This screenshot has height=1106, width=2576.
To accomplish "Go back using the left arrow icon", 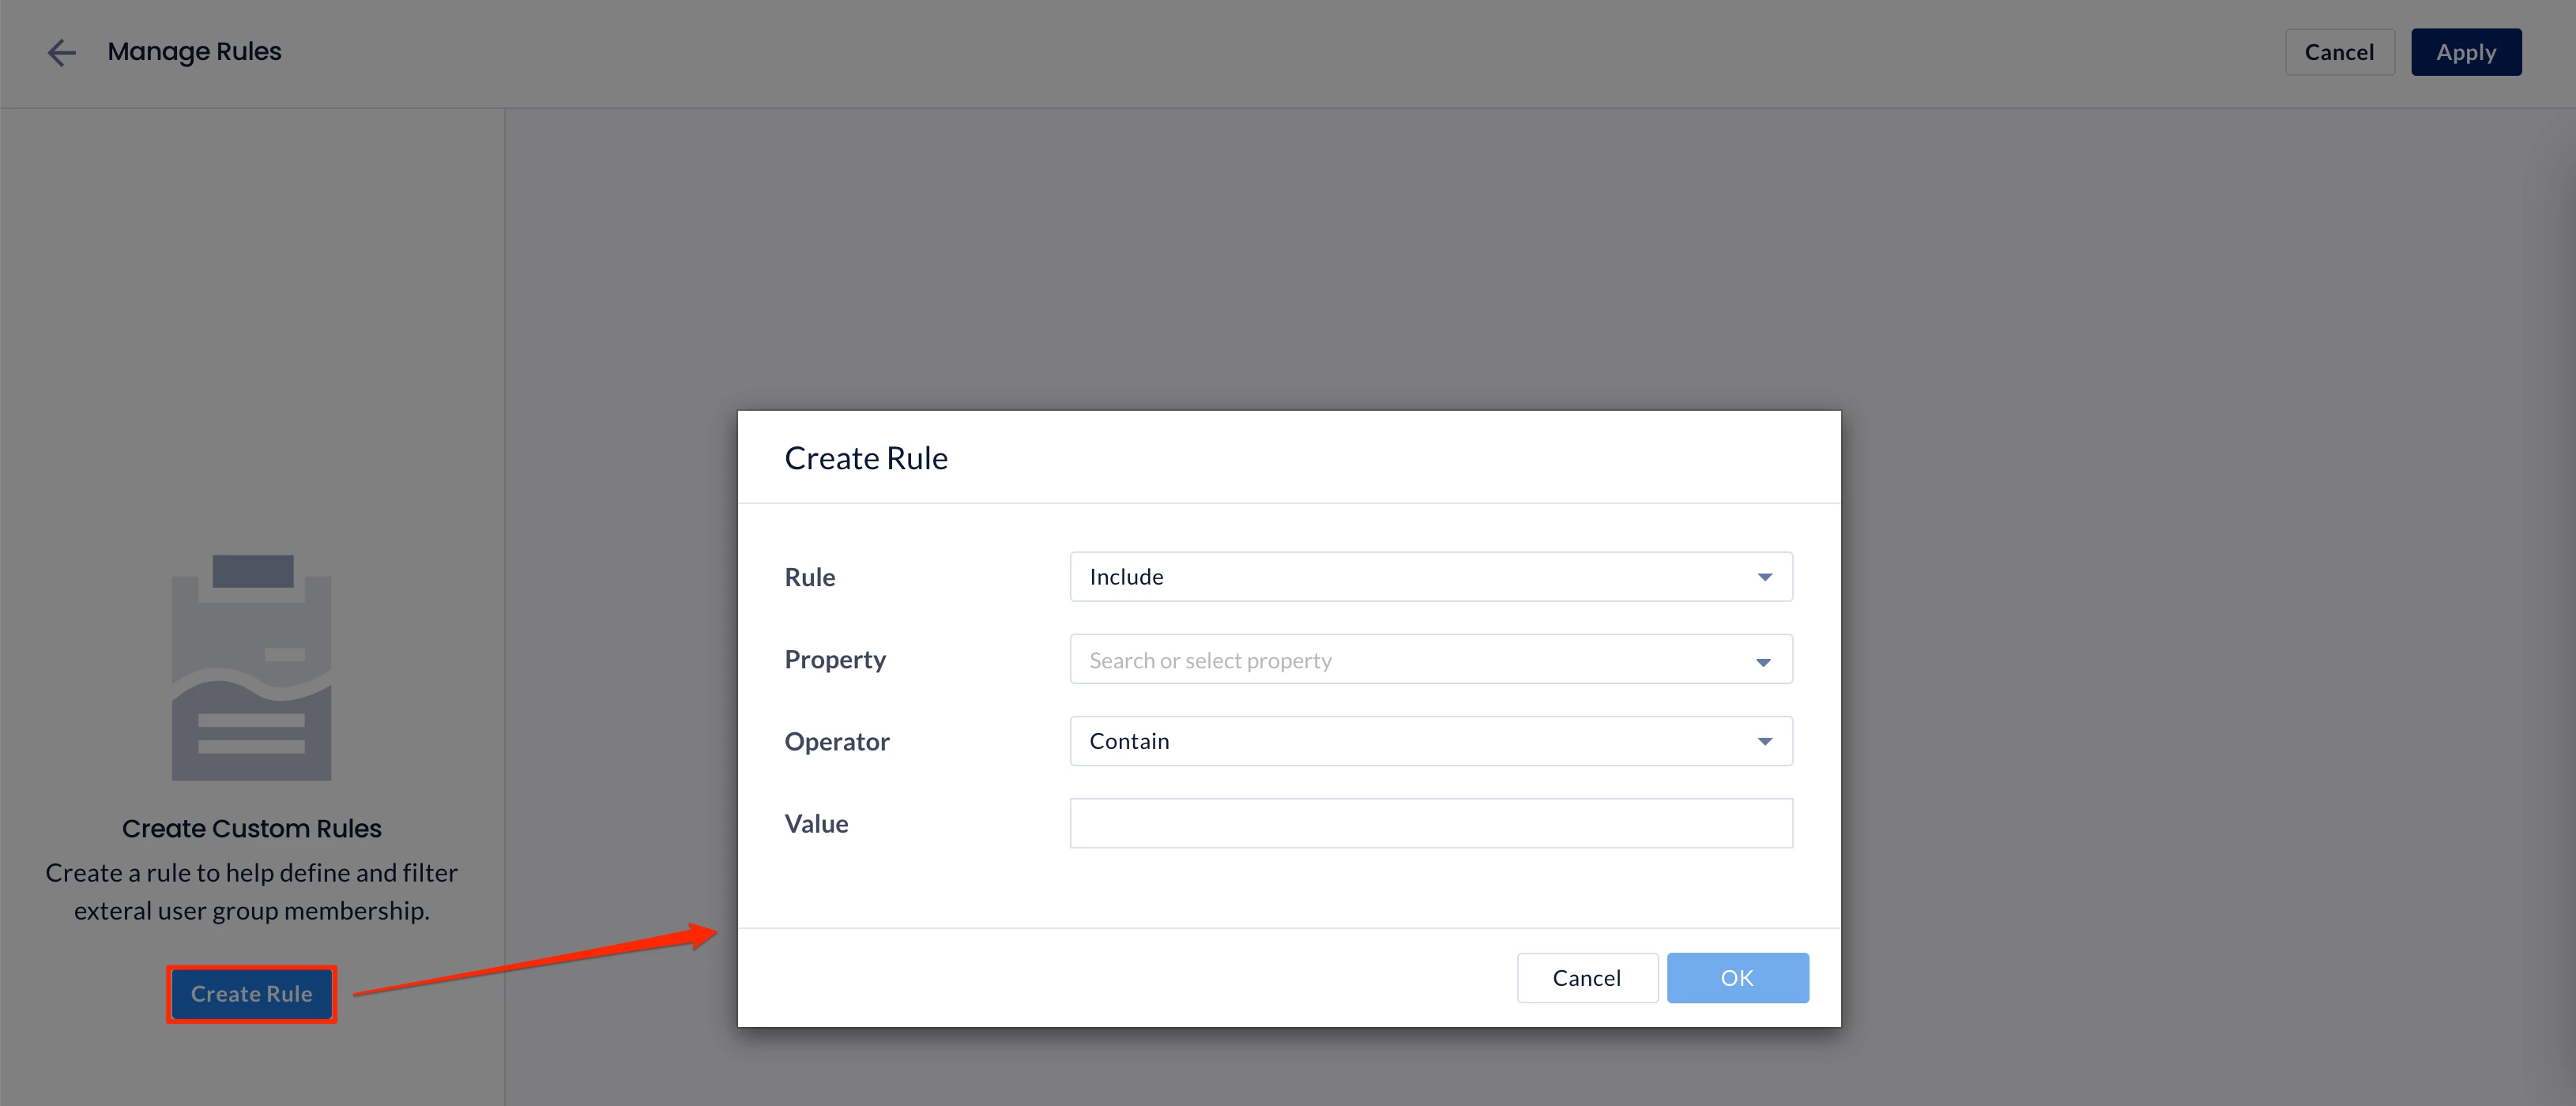I will (x=62, y=52).
